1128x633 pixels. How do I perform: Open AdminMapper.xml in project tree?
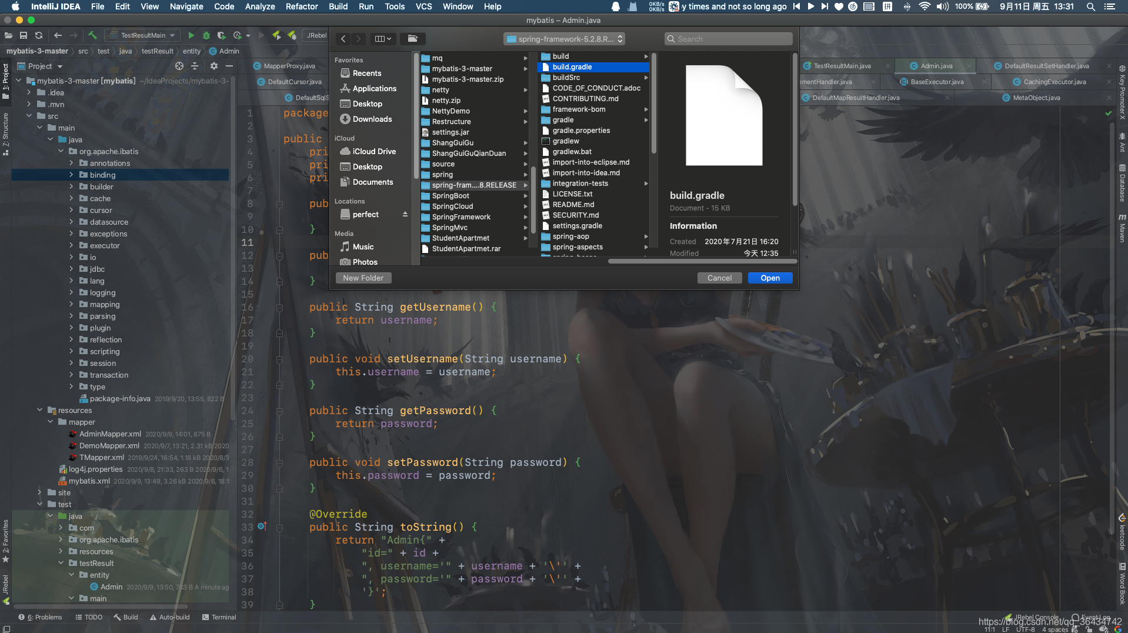110,434
